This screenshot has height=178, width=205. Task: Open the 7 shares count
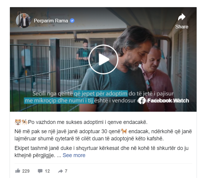point(66,171)
